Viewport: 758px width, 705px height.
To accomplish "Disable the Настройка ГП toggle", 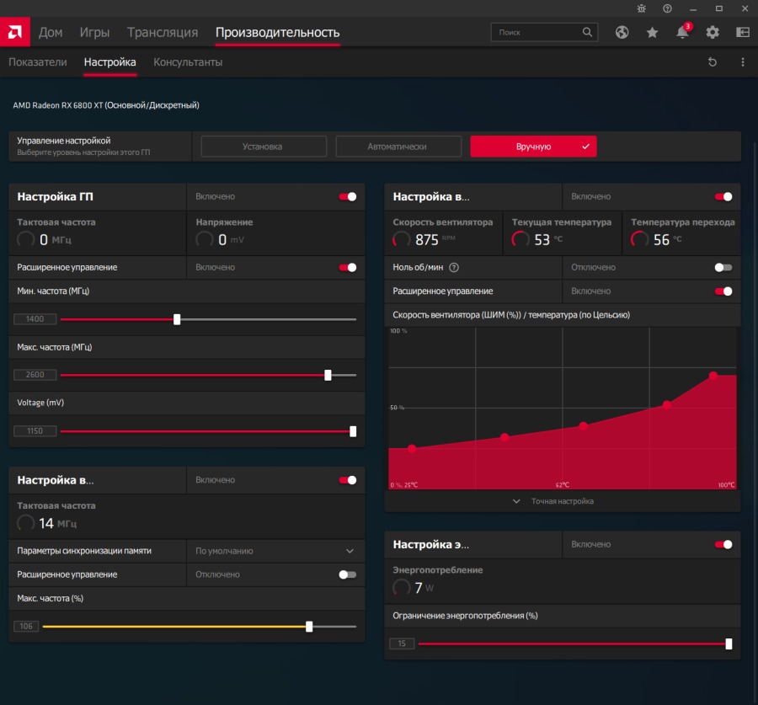I will [347, 196].
